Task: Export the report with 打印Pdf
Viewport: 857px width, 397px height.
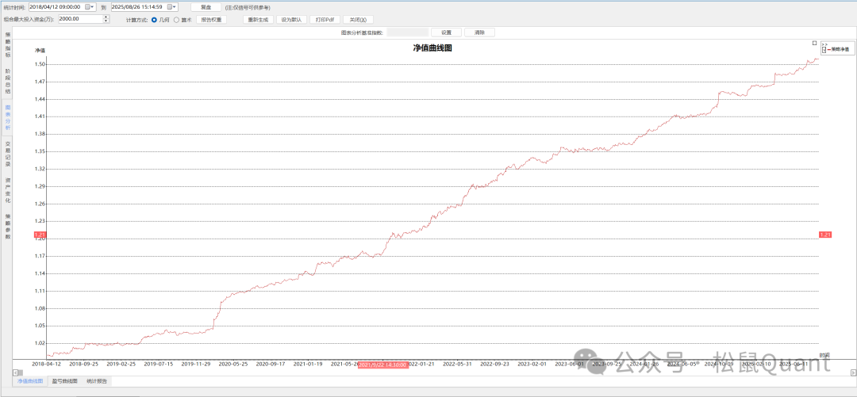Action: 324,19
